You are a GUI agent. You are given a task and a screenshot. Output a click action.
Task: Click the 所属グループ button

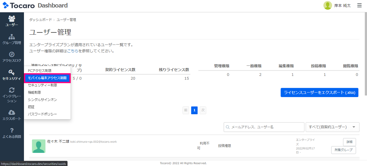(x=343, y=150)
